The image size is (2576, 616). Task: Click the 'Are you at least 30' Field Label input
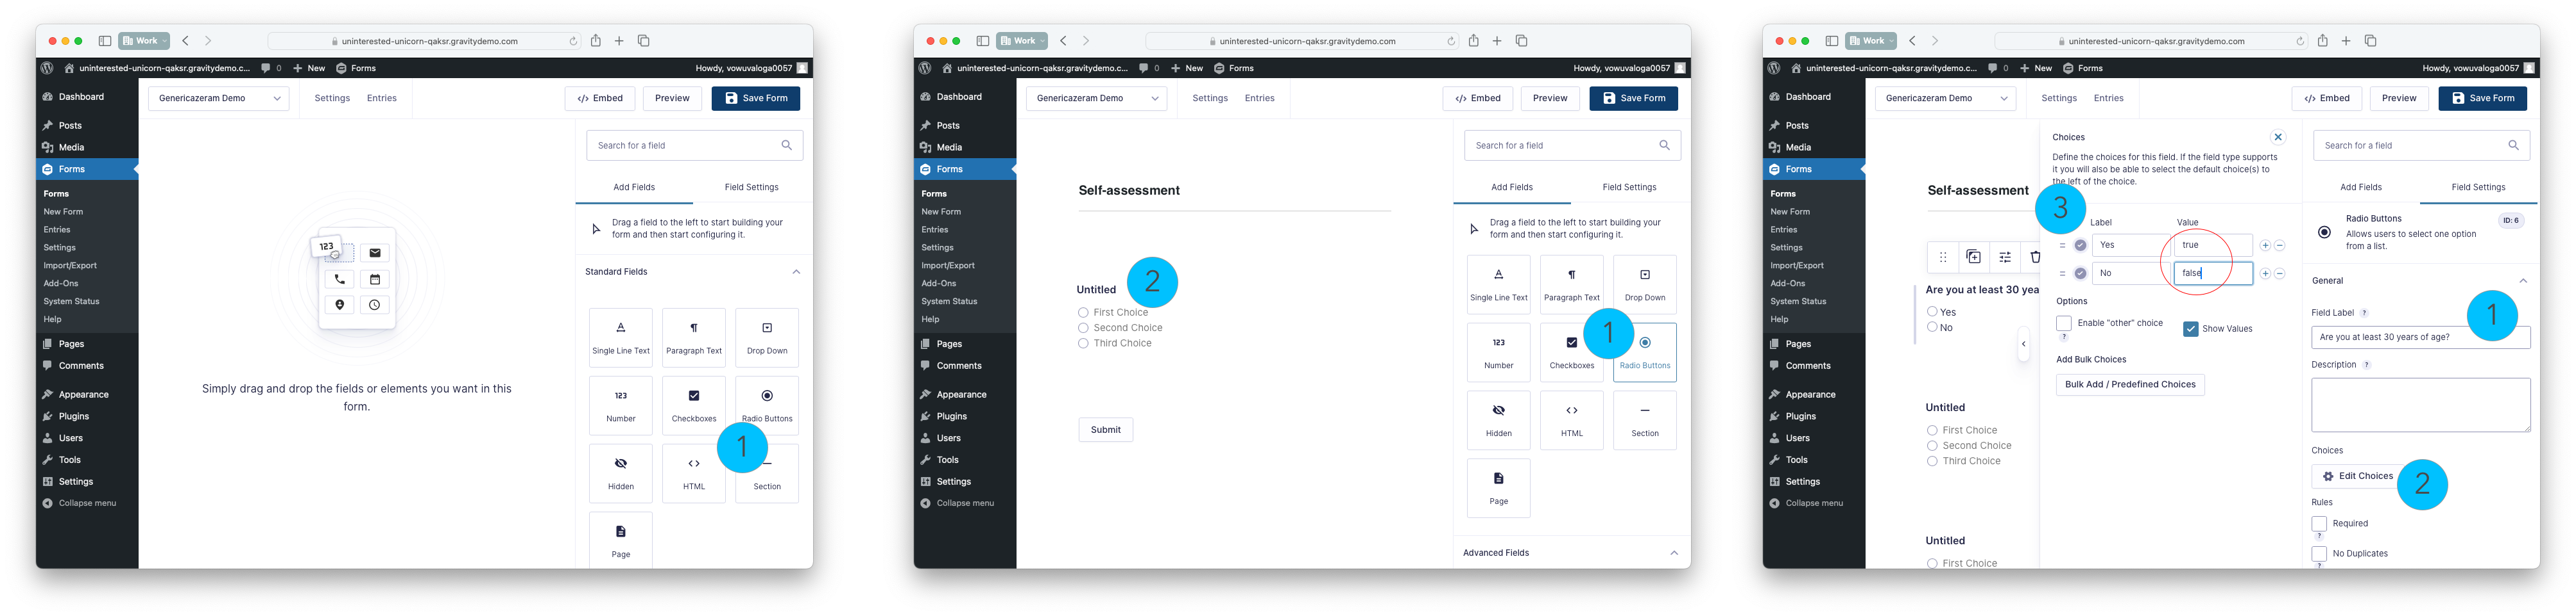point(2390,337)
